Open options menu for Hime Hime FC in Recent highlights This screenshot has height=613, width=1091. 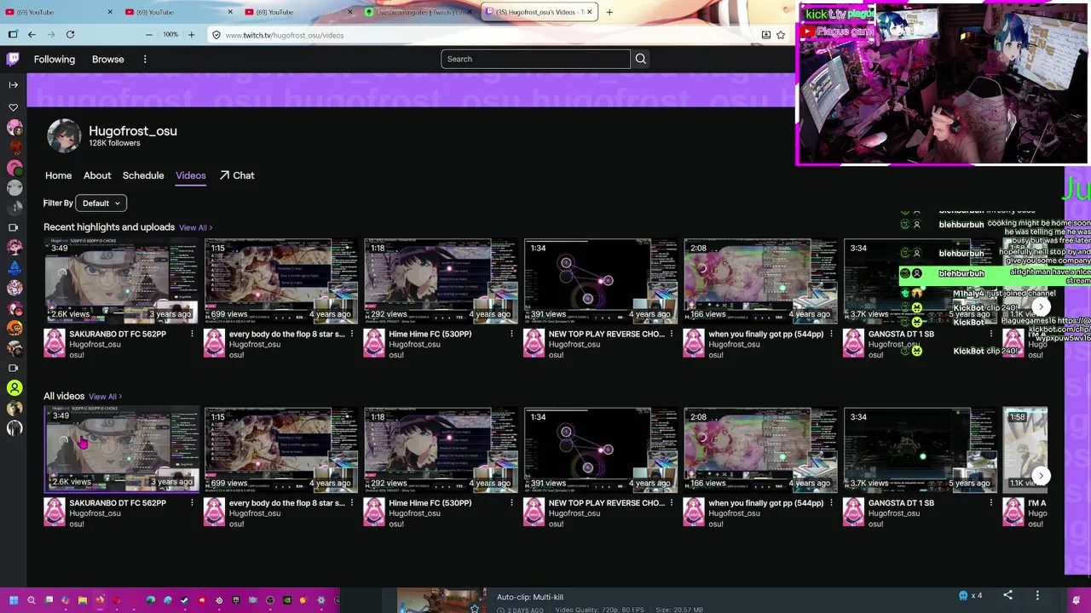click(511, 335)
